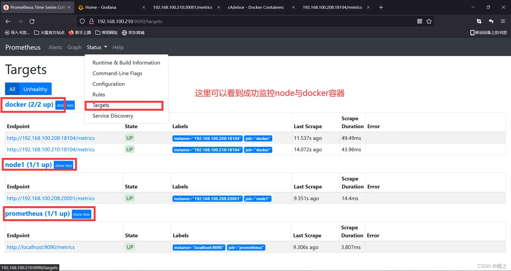Open the Help nav item
This screenshot has width=511, height=271.
click(x=118, y=47)
